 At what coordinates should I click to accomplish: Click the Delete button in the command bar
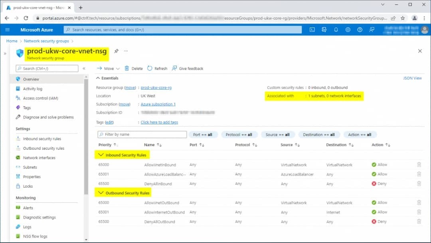click(x=134, y=69)
